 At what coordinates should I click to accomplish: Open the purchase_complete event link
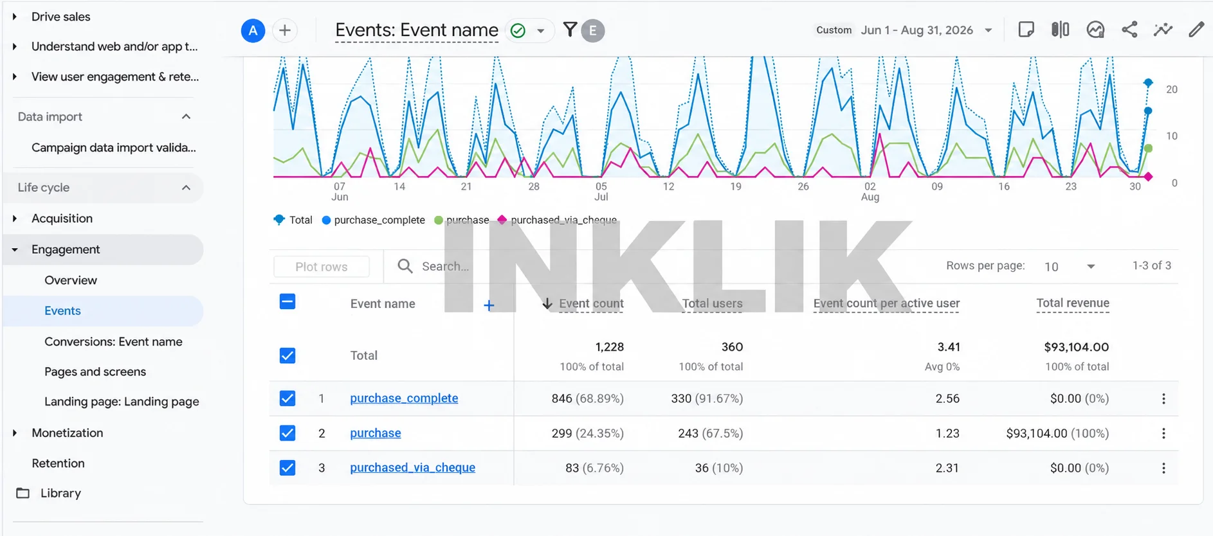[x=404, y=398]
